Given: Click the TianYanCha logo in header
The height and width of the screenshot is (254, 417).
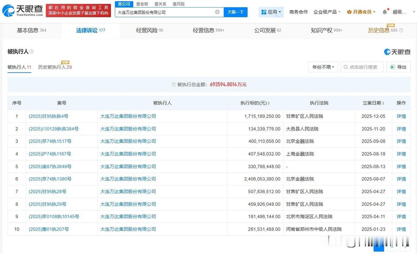Looking at the screenshot, I should click(x=22, y=11).
